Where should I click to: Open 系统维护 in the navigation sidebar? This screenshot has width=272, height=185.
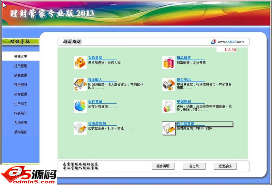(21, 132)
